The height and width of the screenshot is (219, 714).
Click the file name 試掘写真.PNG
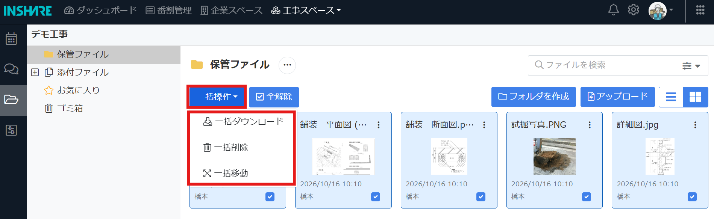point(539,125)
